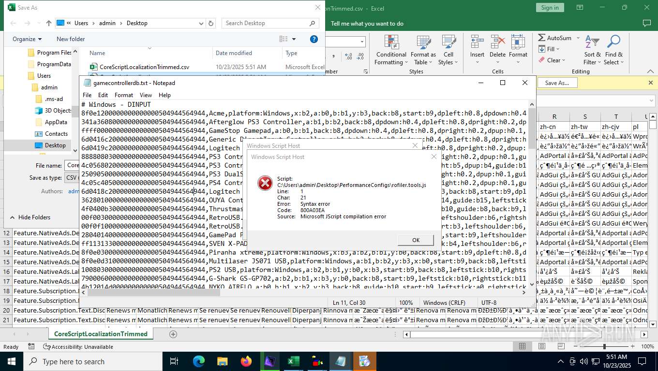Open Format as Table in Excel ribbon
The image size is (658, 371).
point(423,50)
